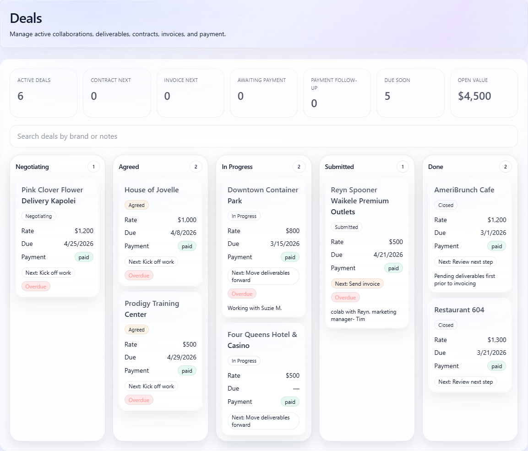Screen dimensions: 528x451
Task: Open the Payment Follow-Up stat card
Action: pos(337,93)
